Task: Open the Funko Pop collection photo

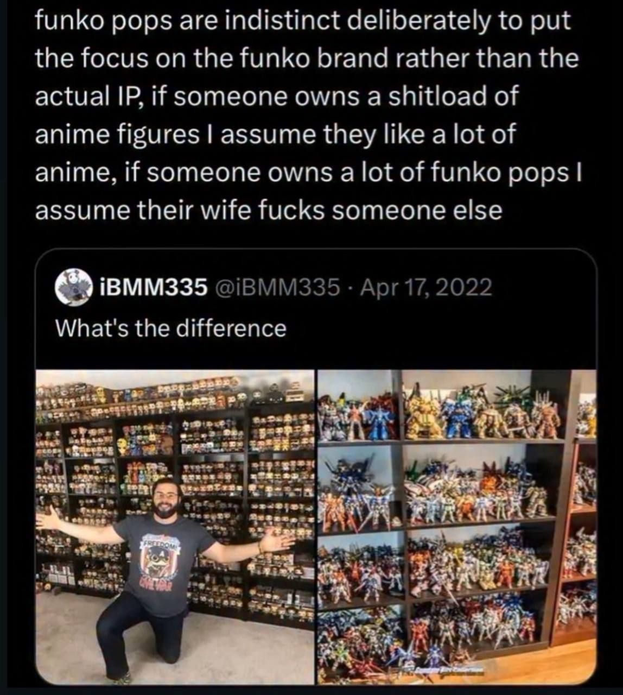Action: tap(175, 527)
